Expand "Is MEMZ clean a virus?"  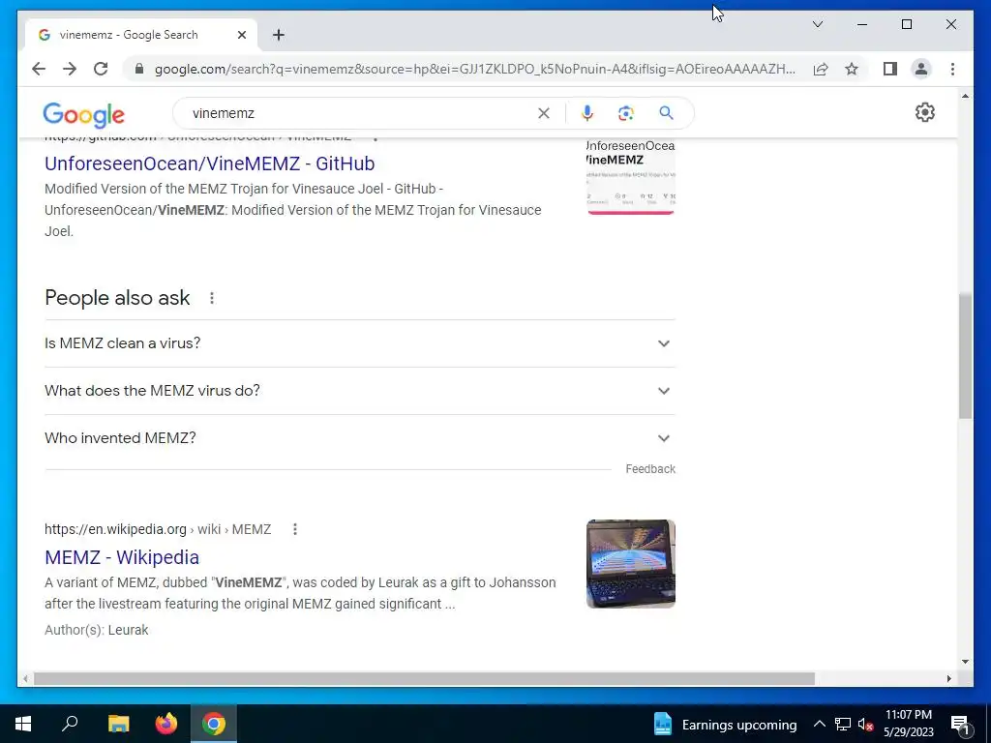[360, 343]
